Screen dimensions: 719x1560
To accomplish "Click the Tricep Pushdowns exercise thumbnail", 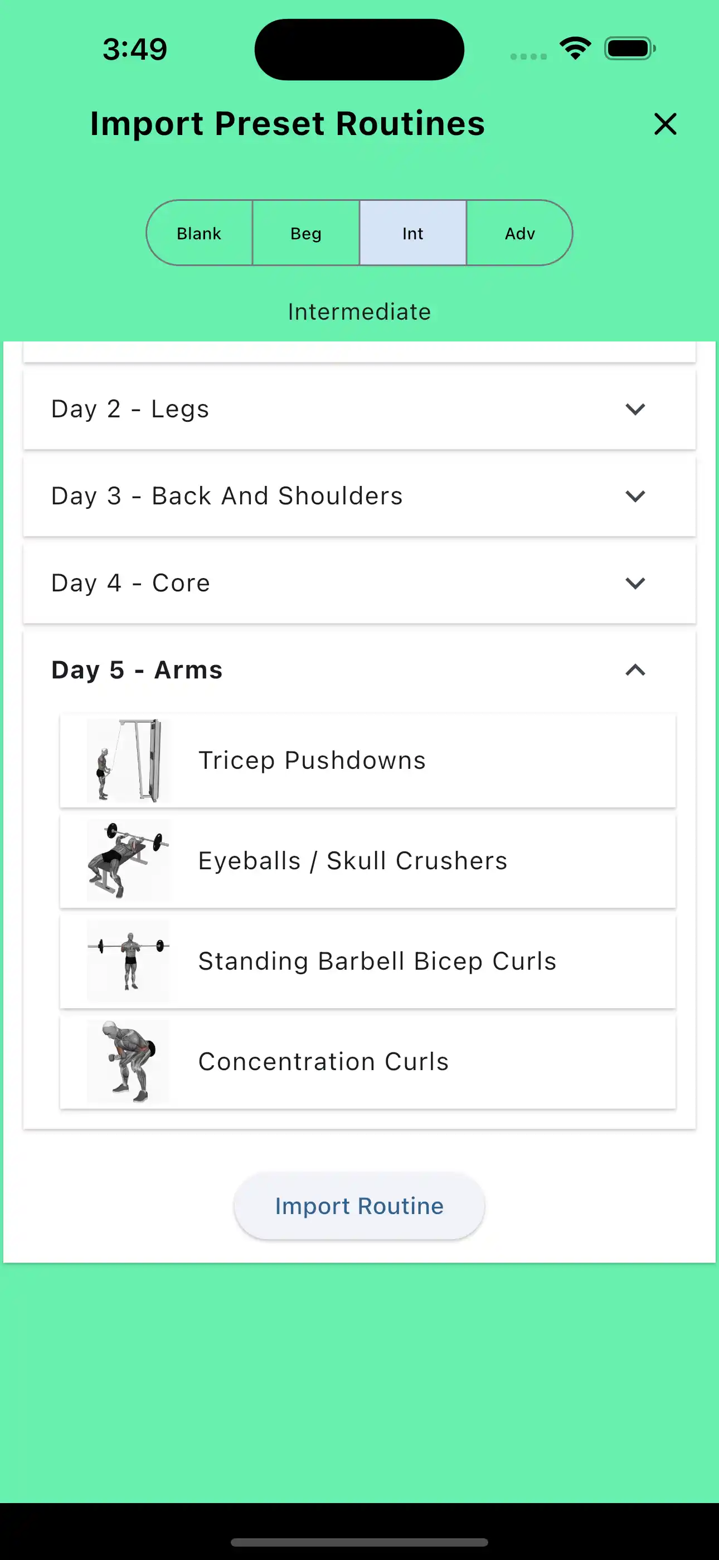I will 128,759.
